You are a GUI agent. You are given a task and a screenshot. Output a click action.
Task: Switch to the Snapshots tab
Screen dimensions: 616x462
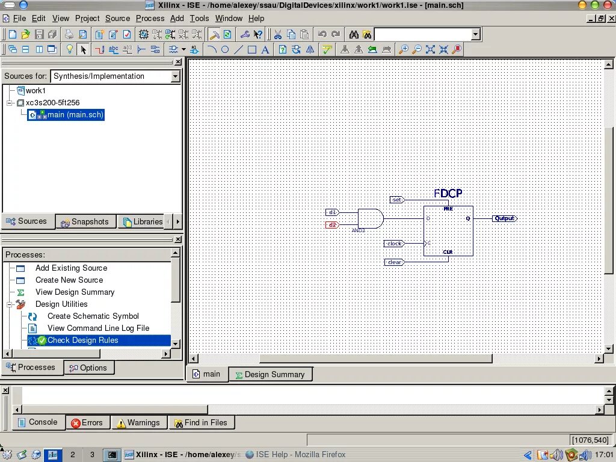(x=85, y=221)
